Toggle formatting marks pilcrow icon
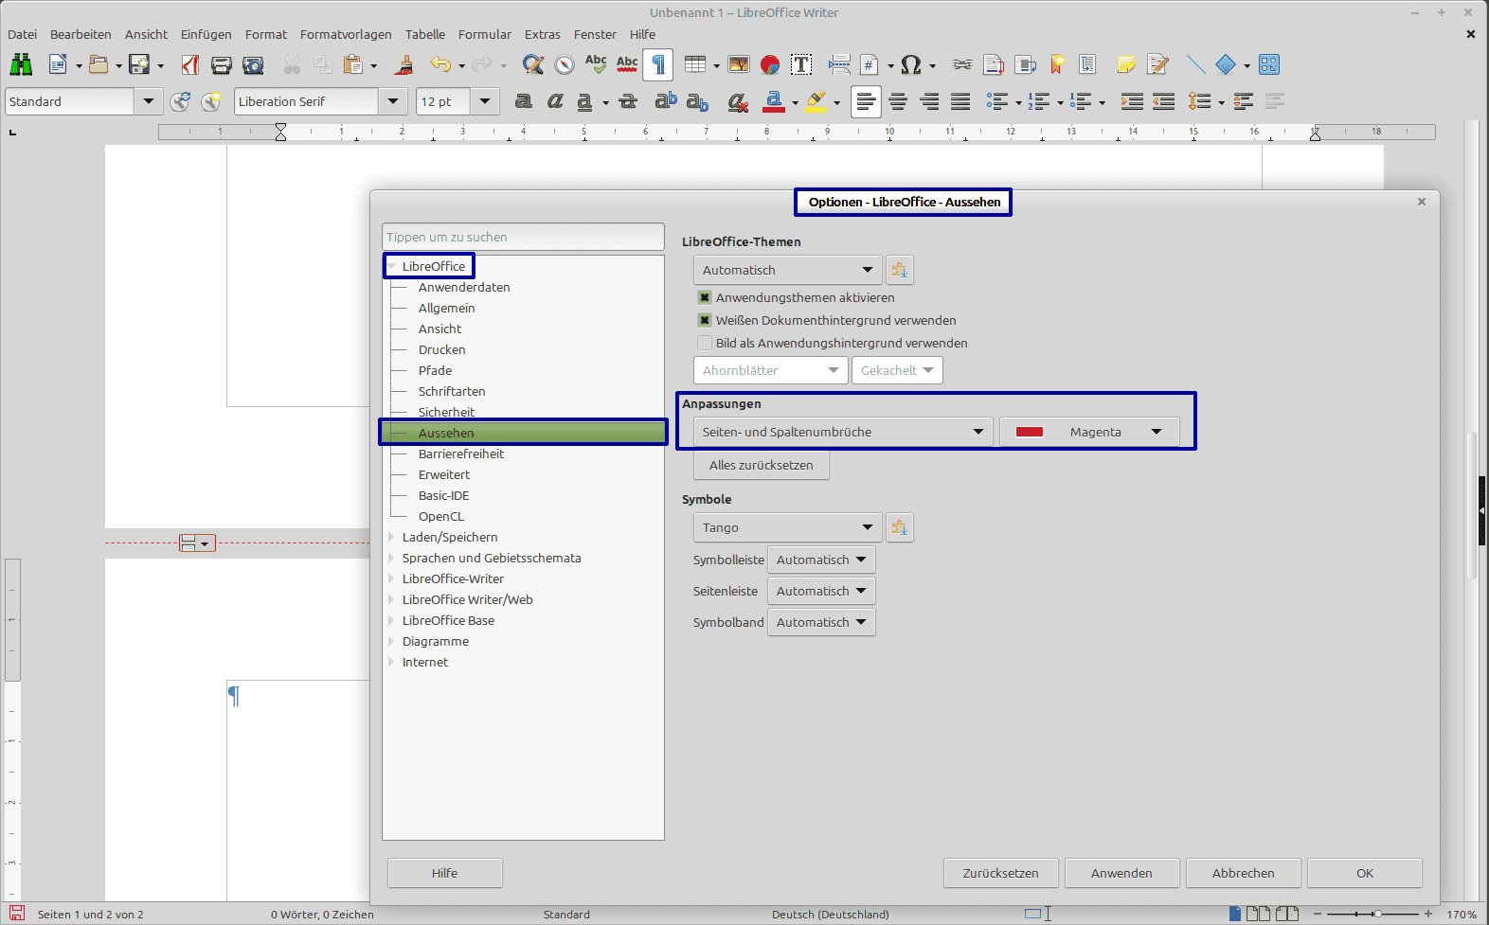This screenshot has width=1489, height=925. (658, 64)
